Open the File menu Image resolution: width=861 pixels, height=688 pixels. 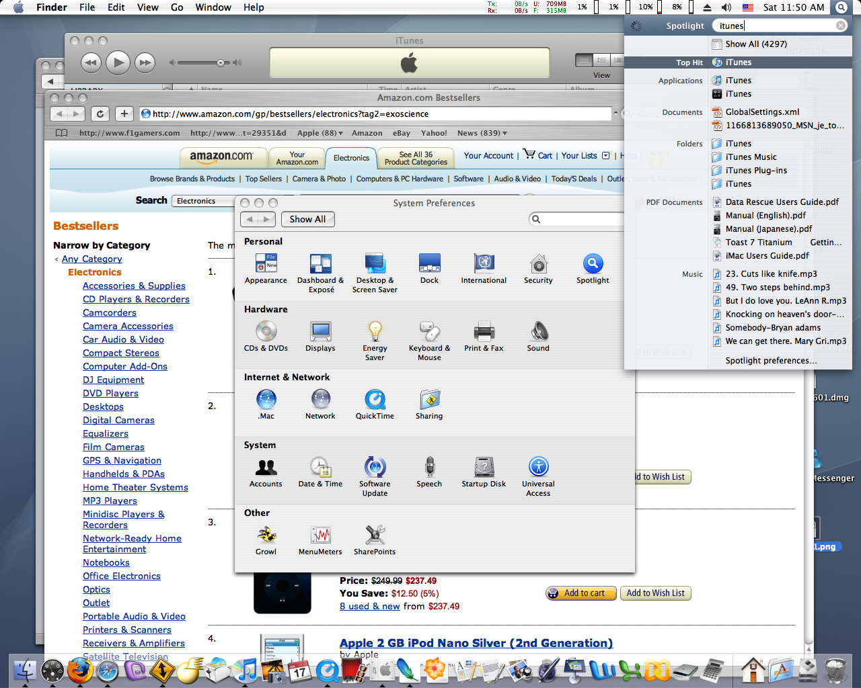[87, 7]
